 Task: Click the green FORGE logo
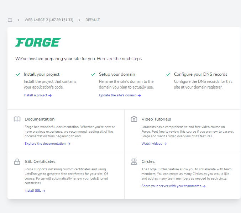[38, 42]
